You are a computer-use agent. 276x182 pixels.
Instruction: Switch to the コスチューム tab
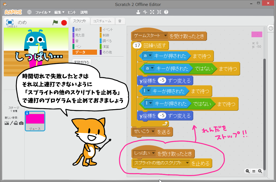tap(102, 21)
